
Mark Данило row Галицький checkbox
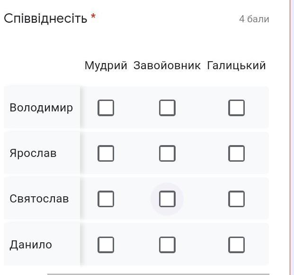[236, 245]
